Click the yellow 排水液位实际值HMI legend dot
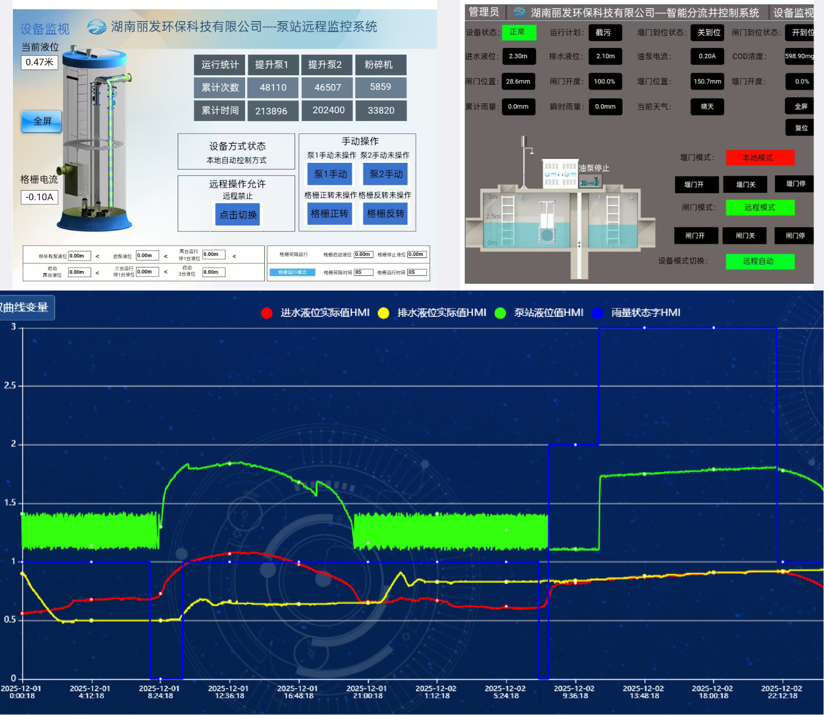 click(384, 313)
